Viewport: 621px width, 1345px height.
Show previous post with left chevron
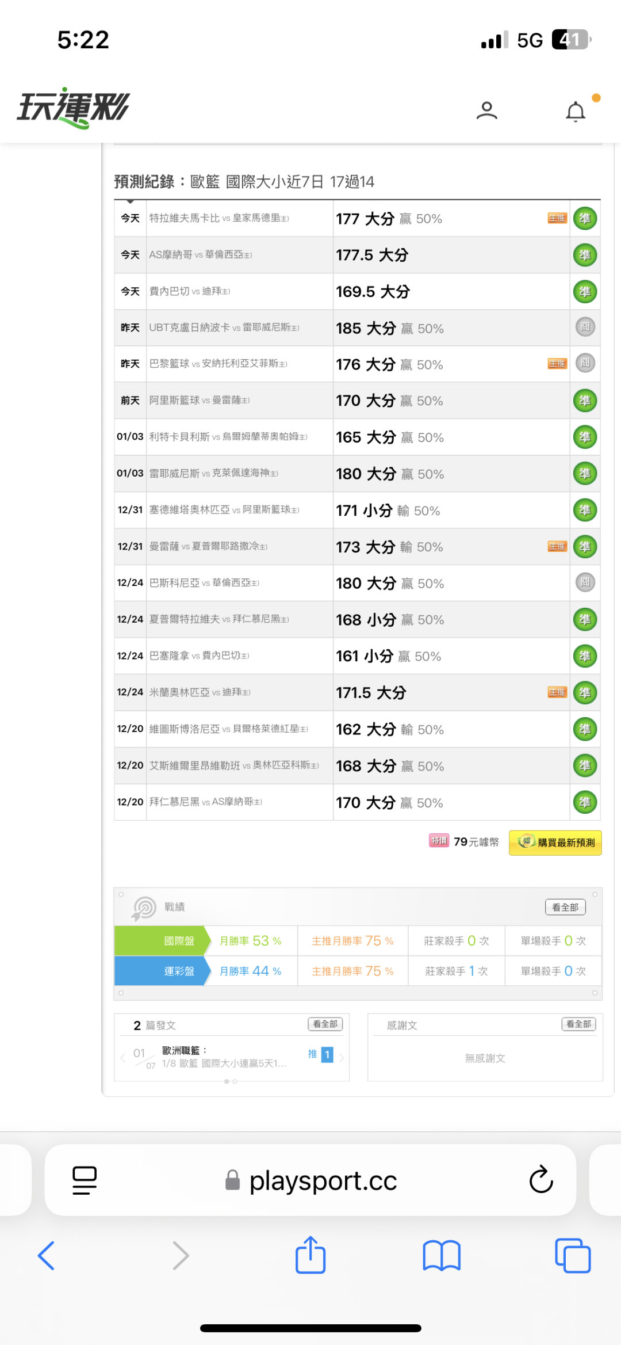coord(123,1057)
